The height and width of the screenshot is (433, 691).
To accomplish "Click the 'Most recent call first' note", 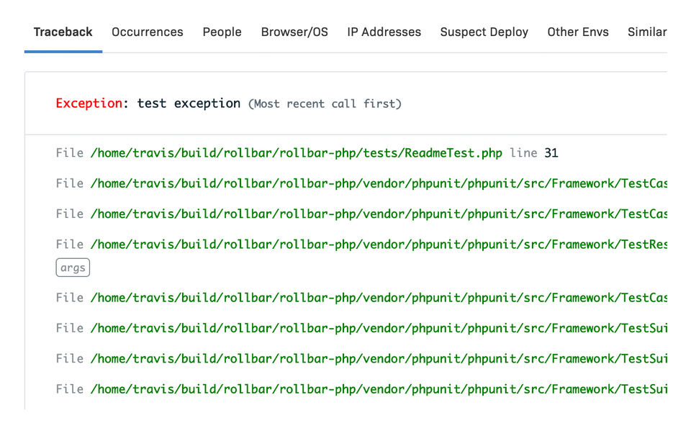I will [325, 104].
